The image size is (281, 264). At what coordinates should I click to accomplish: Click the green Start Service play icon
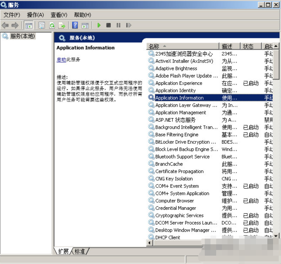coord(99,25)
